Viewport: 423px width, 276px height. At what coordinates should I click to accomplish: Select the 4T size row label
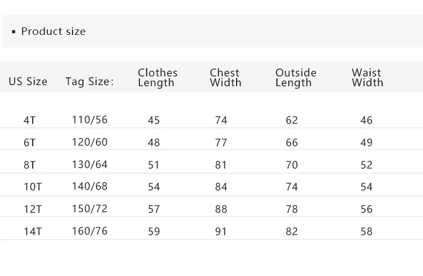[29, 120]
